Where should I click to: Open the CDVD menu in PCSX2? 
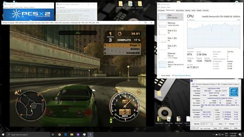point(11,7)
